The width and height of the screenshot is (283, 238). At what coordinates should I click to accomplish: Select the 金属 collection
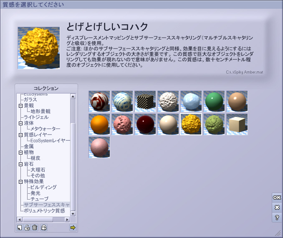29,147
